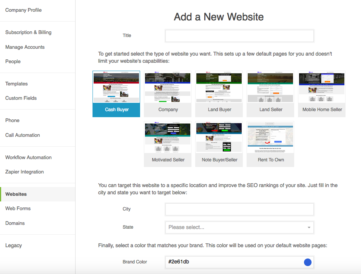
Task: Focus the Title text field
Action: pos(239,36)
